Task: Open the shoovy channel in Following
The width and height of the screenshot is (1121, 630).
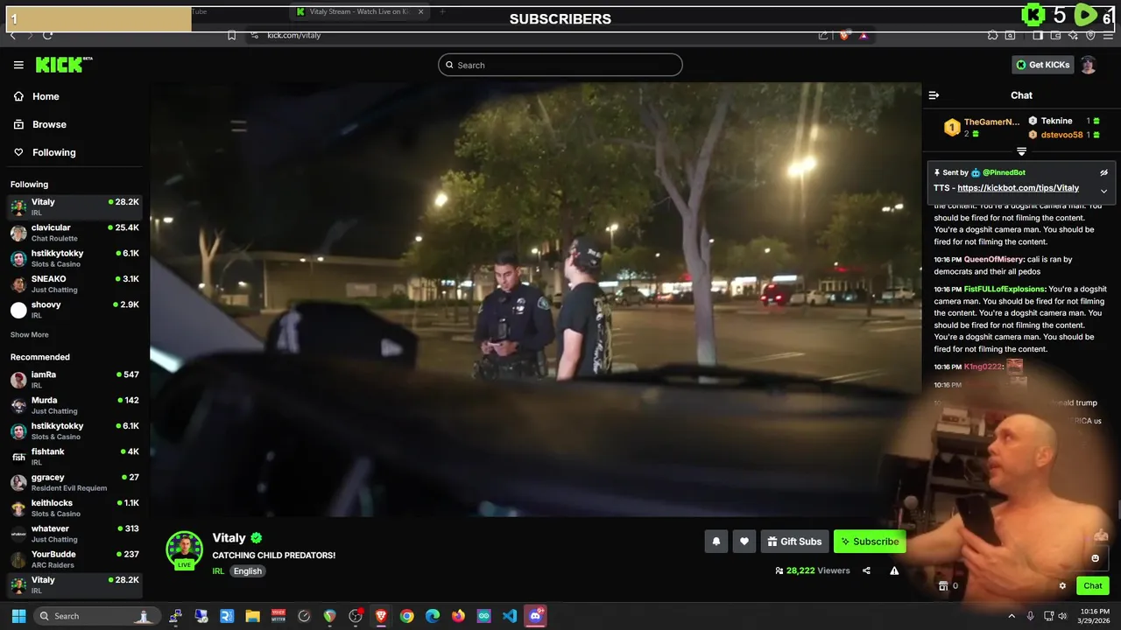Action: coord(74,310)
